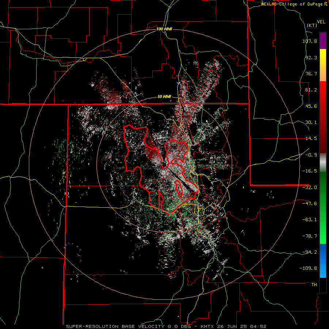
Task: Select the 76.7 velocity scale value
Action: point(311,73)
